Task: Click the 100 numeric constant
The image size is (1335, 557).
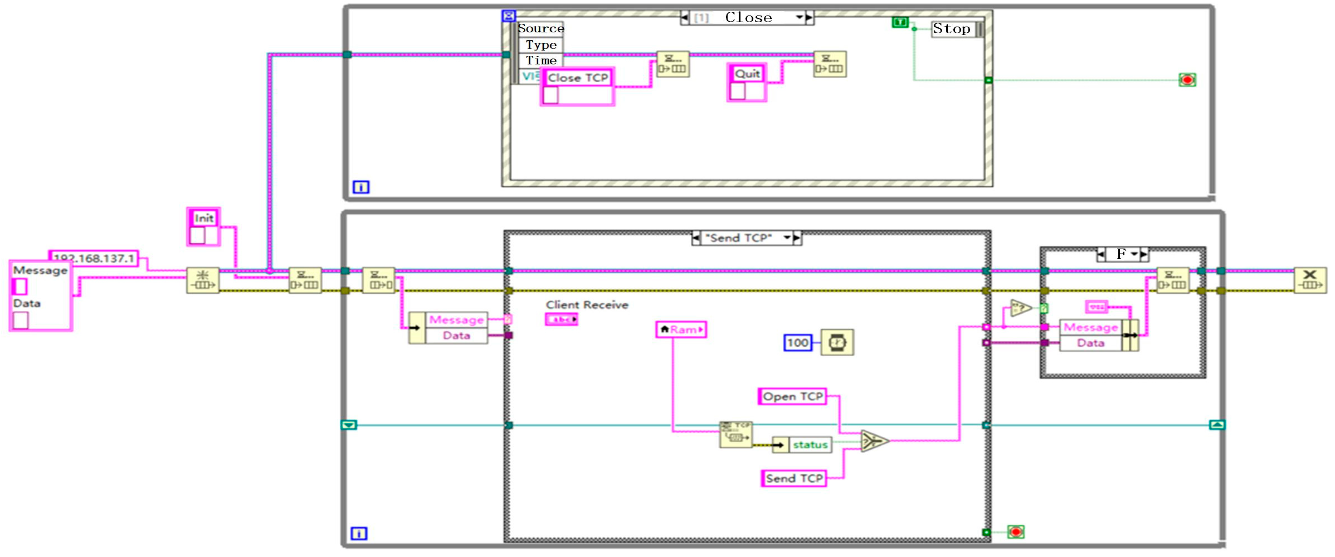Action: pyautogui.click(x=797, y=342)
